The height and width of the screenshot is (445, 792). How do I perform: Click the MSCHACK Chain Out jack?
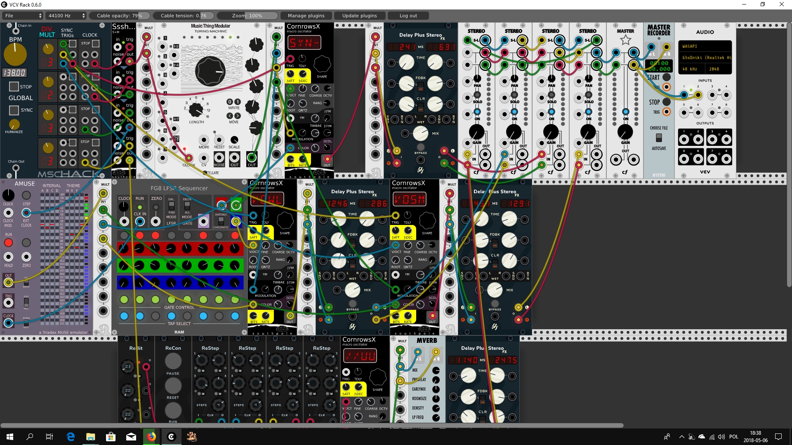click(x=16, y=168)
